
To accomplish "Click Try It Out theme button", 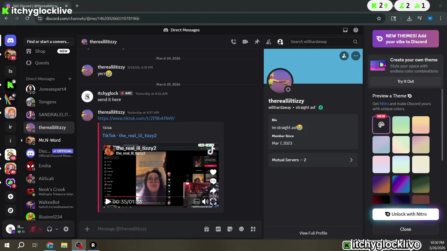I will point(405,81).
